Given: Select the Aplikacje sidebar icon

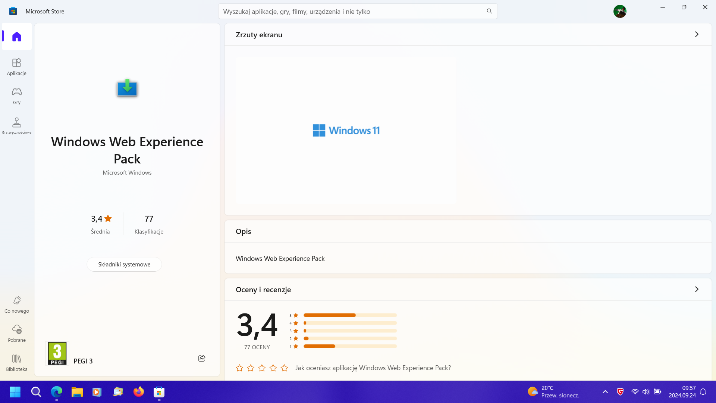Looking at the screenshot, I should click(16, 66).
